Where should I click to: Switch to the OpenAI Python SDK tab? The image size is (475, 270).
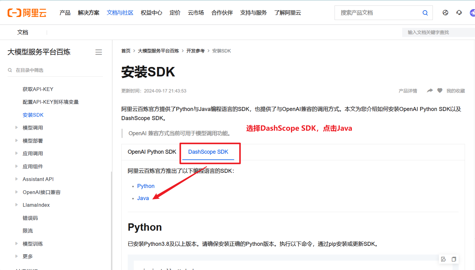pos(152,152)
